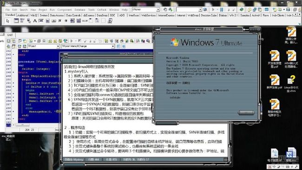Click the "SelPos: Integer;" code line
302x170 pixels.
(36, 69)
